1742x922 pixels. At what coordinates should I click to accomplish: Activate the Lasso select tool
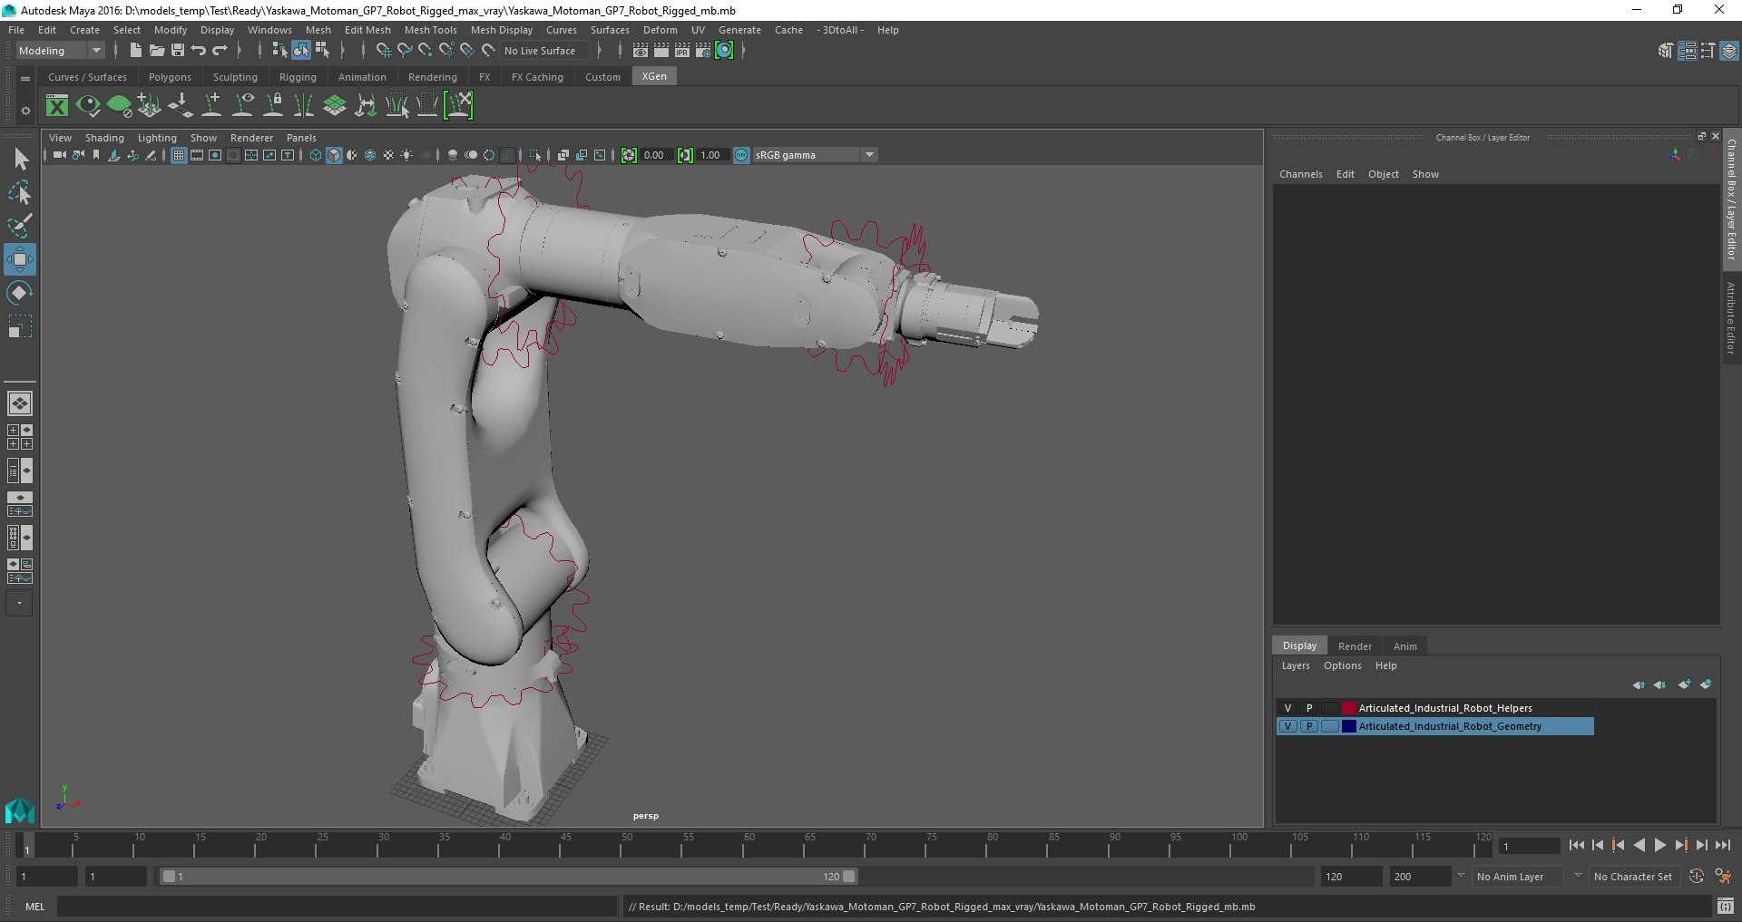(20, 193)
